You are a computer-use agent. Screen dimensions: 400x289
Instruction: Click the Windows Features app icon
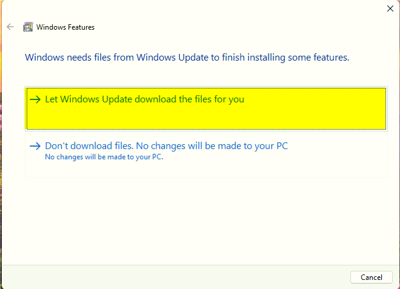[28, 27]
